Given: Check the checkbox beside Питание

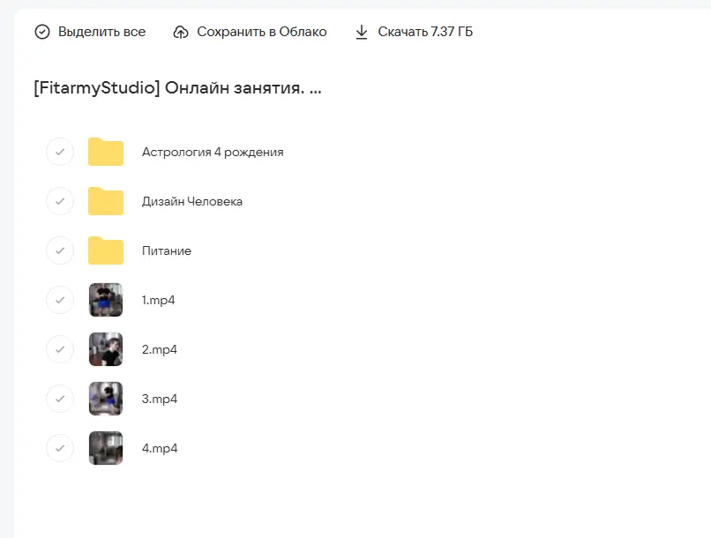Looking at the screenshot, I should (x=59, y=250).
